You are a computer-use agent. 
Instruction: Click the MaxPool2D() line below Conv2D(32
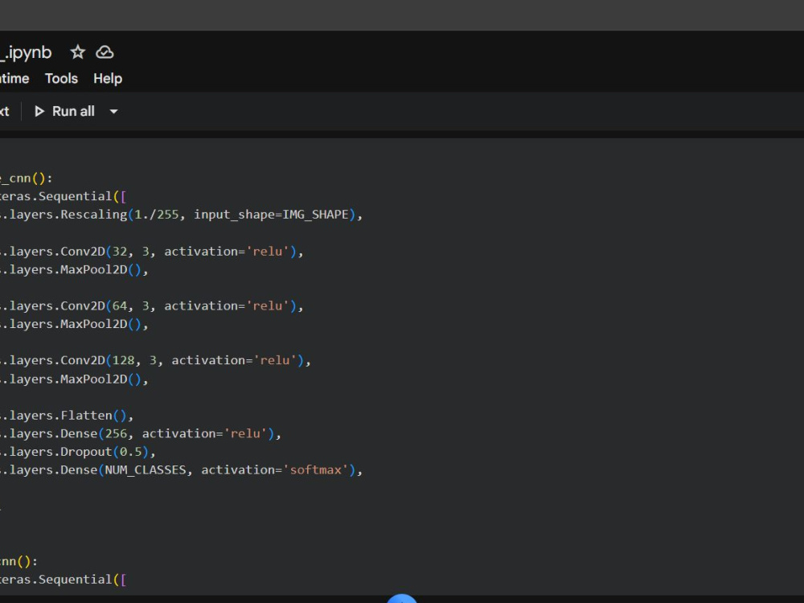[x=74, y=269]
